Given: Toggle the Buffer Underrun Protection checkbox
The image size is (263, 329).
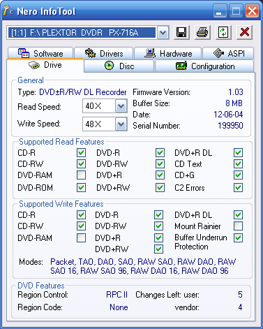Looking at the screenshot, I should [x=239, y=237].
